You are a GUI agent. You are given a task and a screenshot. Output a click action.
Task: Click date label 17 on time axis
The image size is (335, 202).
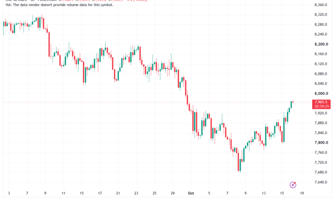[x=100, y=193]
